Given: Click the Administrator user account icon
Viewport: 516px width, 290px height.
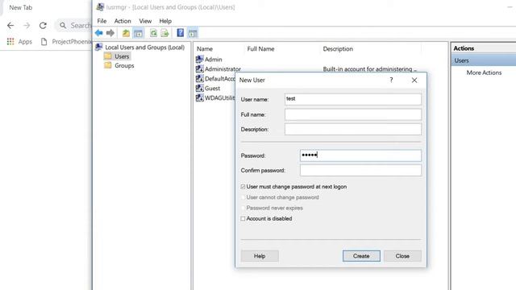Looking at the screenshot, I should (199, 68).
